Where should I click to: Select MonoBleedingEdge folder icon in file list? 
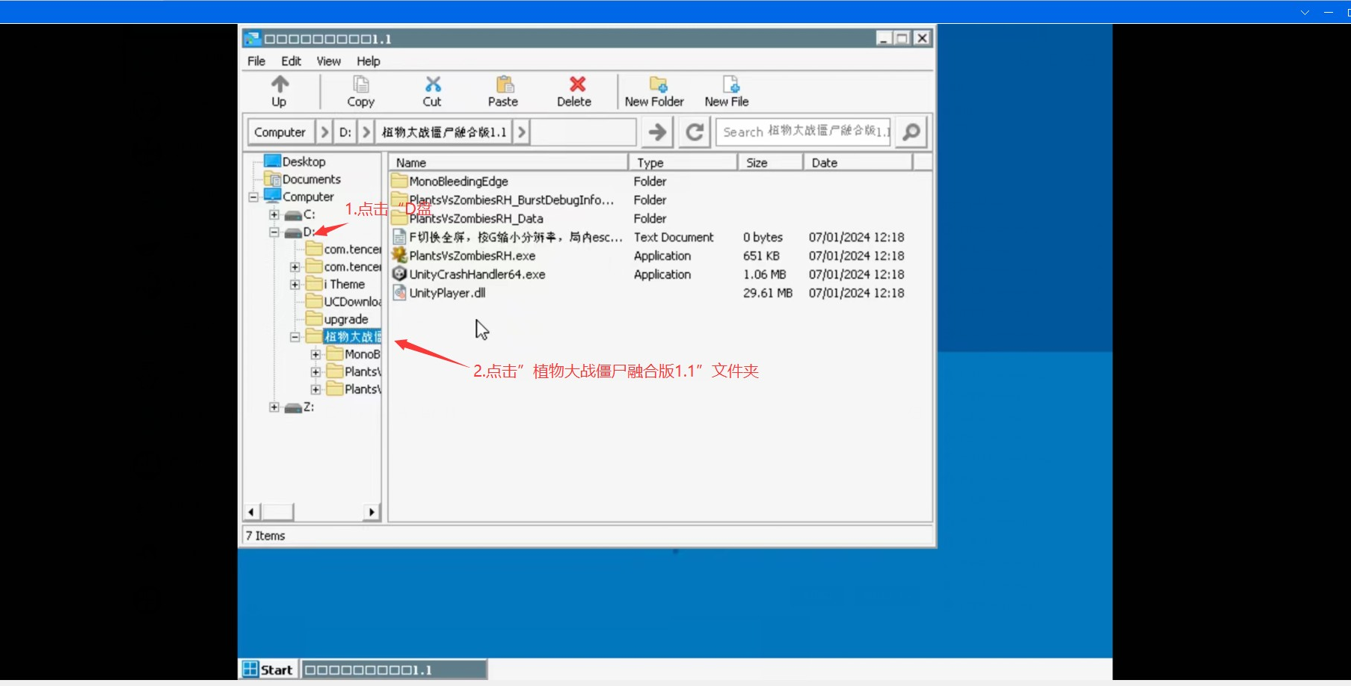coord(400,181)
